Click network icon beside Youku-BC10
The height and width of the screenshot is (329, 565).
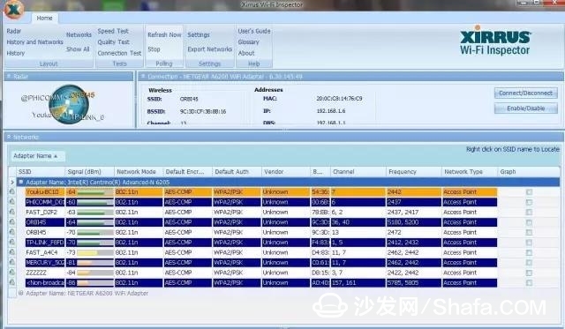point(12,192)
